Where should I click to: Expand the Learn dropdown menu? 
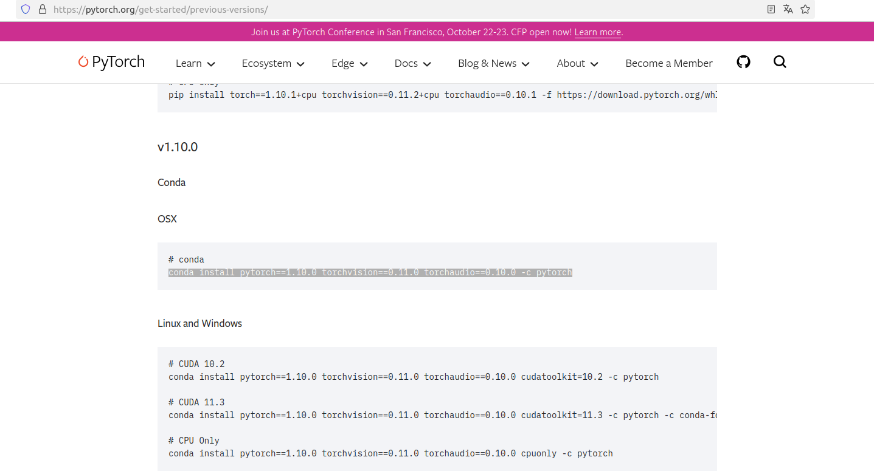pyautogui.click(x=195, y=63)
